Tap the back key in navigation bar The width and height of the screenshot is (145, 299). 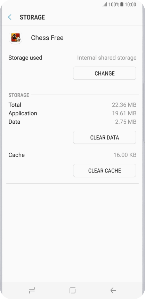pyautogui.click(x=113, y=290)
